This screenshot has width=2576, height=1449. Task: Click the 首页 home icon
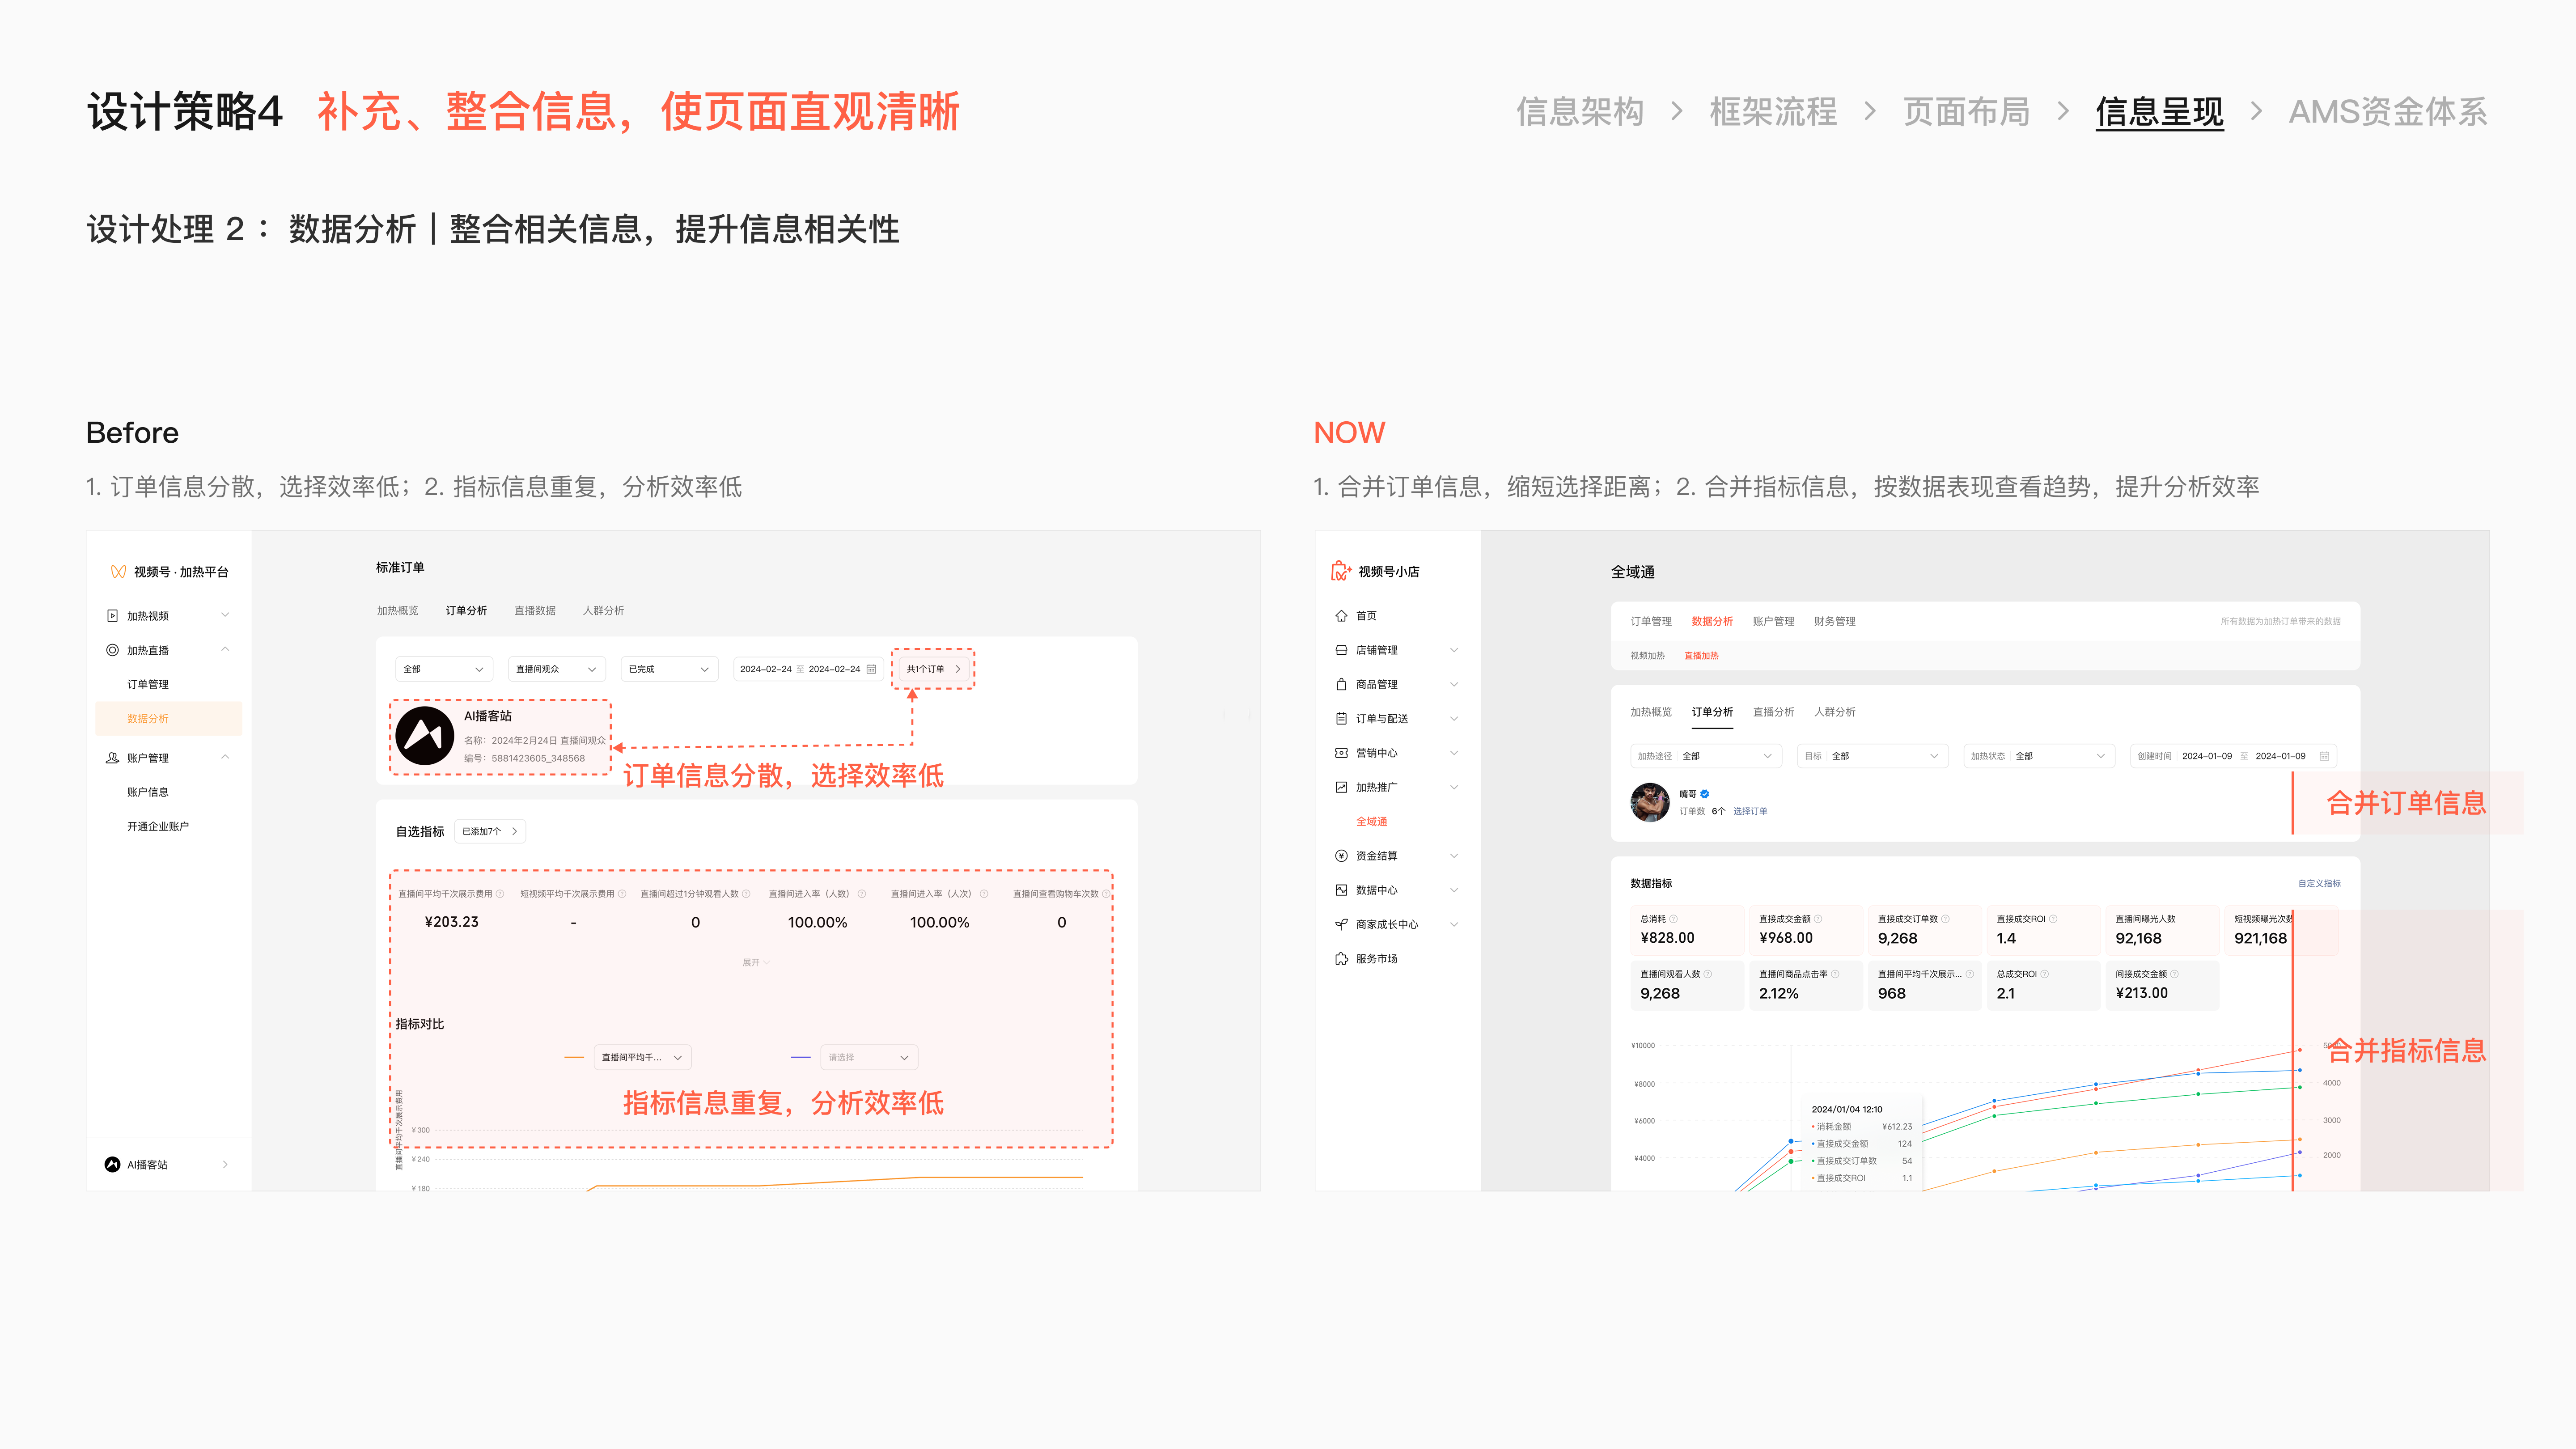[1341, 616]
